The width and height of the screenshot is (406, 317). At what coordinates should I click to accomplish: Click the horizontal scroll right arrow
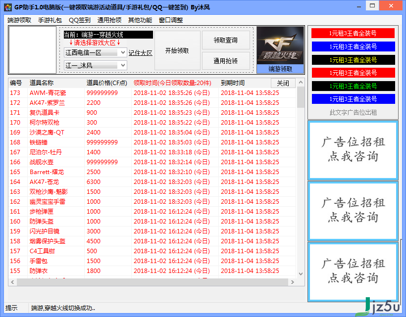(293, 282)
